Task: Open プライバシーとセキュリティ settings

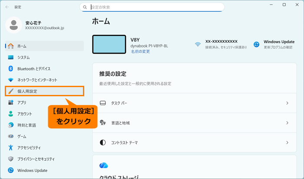Action: pyautogui.click(x=45, y=159)
